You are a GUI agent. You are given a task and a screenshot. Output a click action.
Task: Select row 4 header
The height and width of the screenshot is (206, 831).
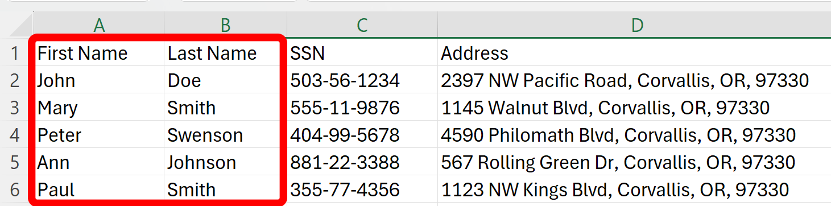tap(16, 135)
